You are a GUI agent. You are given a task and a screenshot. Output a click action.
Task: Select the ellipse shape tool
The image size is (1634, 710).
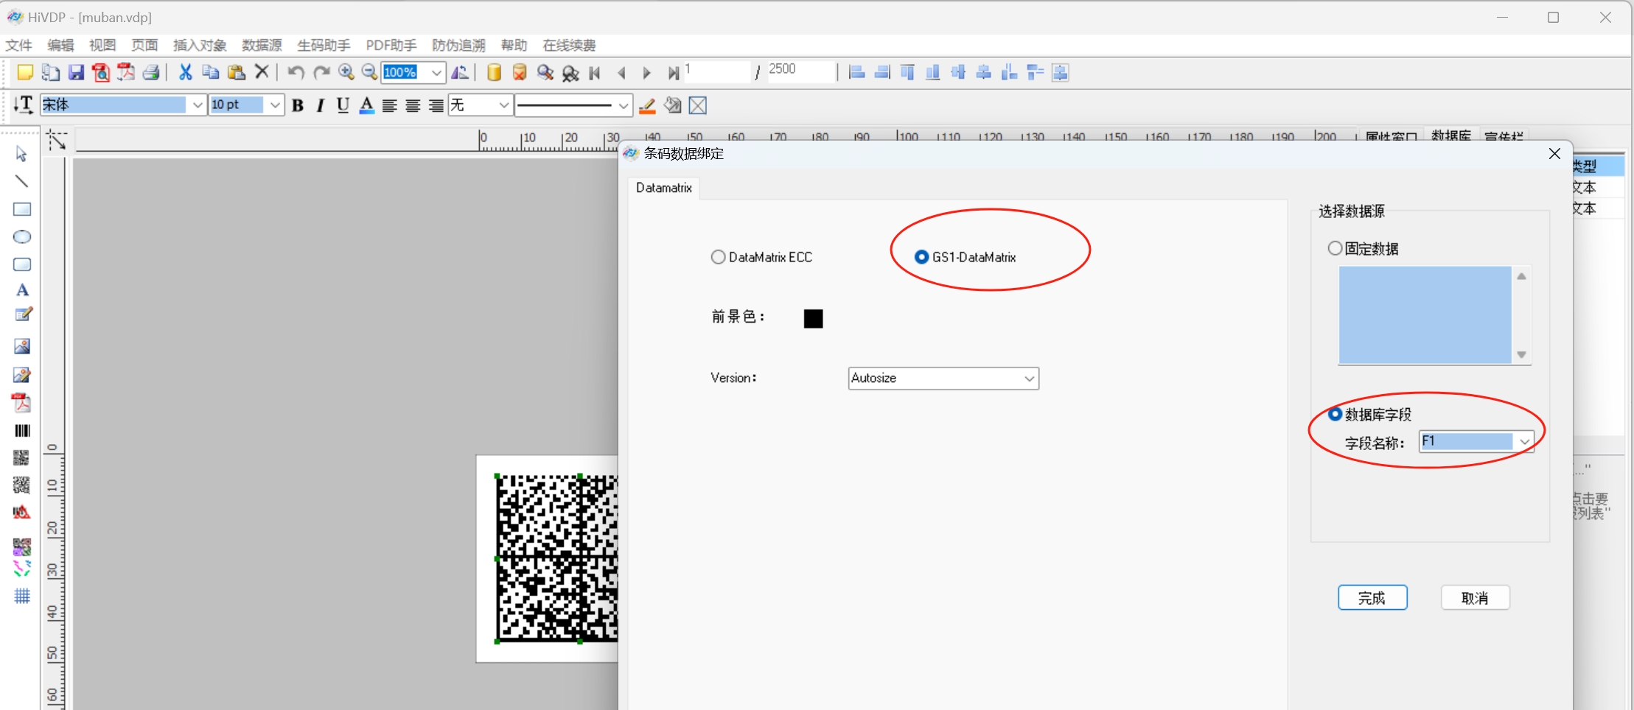pos(22,236)
